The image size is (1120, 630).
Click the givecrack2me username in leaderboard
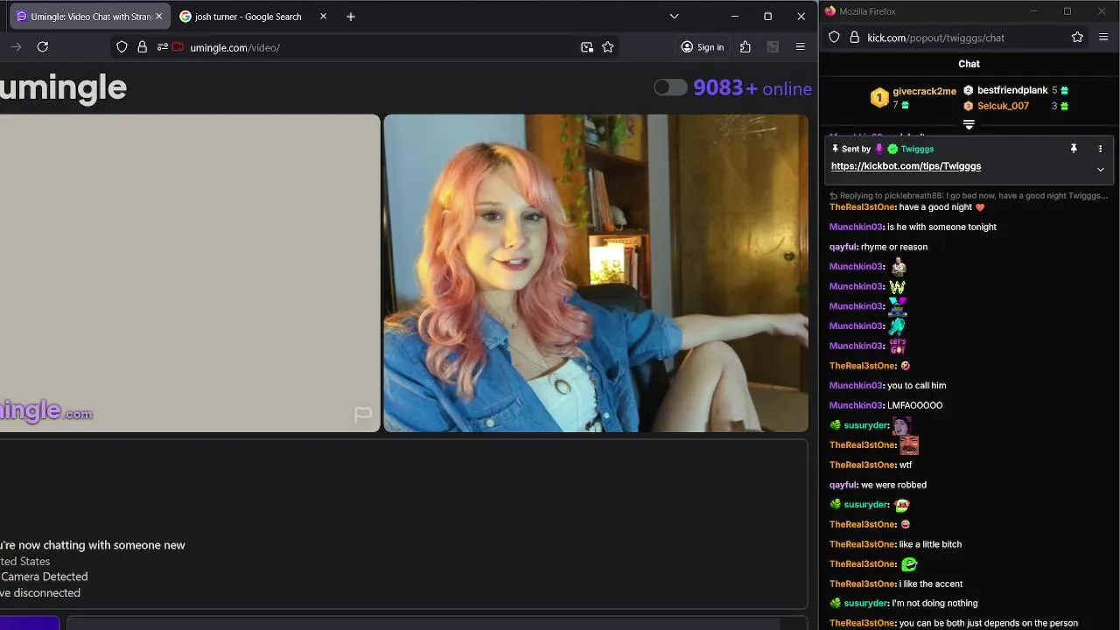924,91
